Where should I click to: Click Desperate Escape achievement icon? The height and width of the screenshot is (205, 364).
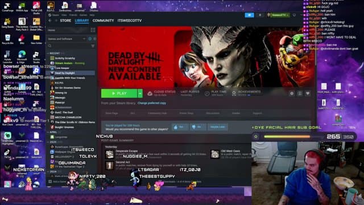coord(110,154)
